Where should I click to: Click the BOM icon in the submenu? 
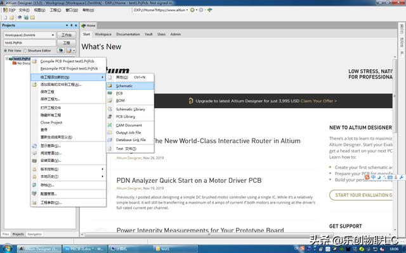pyautogui.click(x=110, y=101)
